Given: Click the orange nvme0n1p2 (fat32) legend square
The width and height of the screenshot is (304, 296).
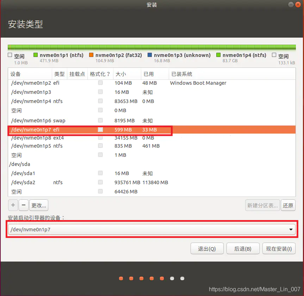Looking at the screenshot, I should (91, 54).
